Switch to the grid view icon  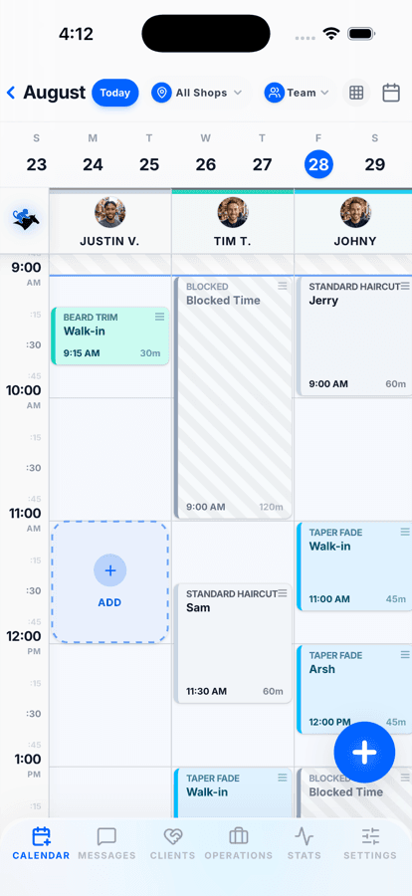coord(356,93)
